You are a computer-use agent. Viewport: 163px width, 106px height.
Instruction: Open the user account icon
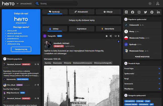(158, 4)
